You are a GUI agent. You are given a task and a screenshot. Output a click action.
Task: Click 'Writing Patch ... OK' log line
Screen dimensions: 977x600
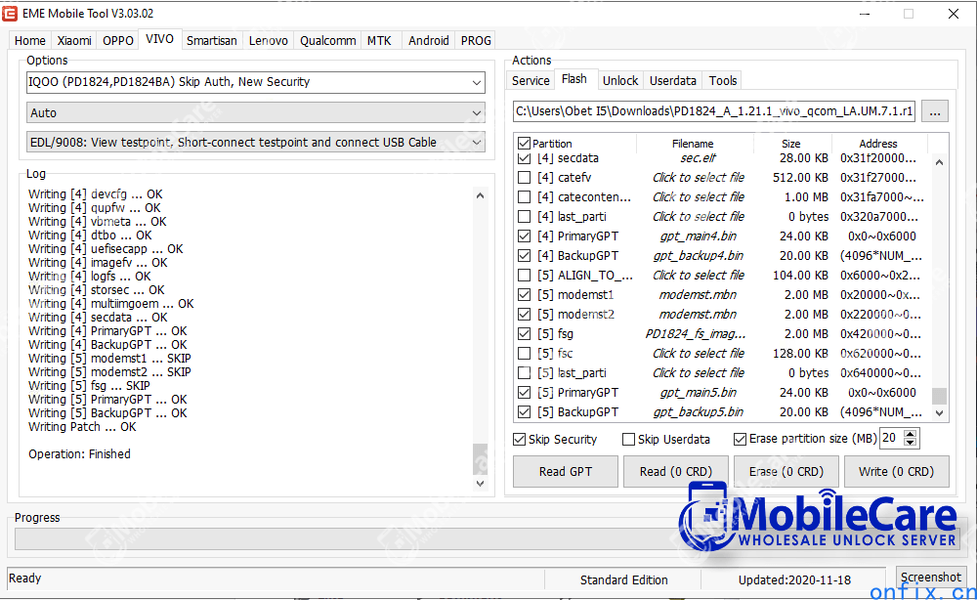click(x=82, y=427)
